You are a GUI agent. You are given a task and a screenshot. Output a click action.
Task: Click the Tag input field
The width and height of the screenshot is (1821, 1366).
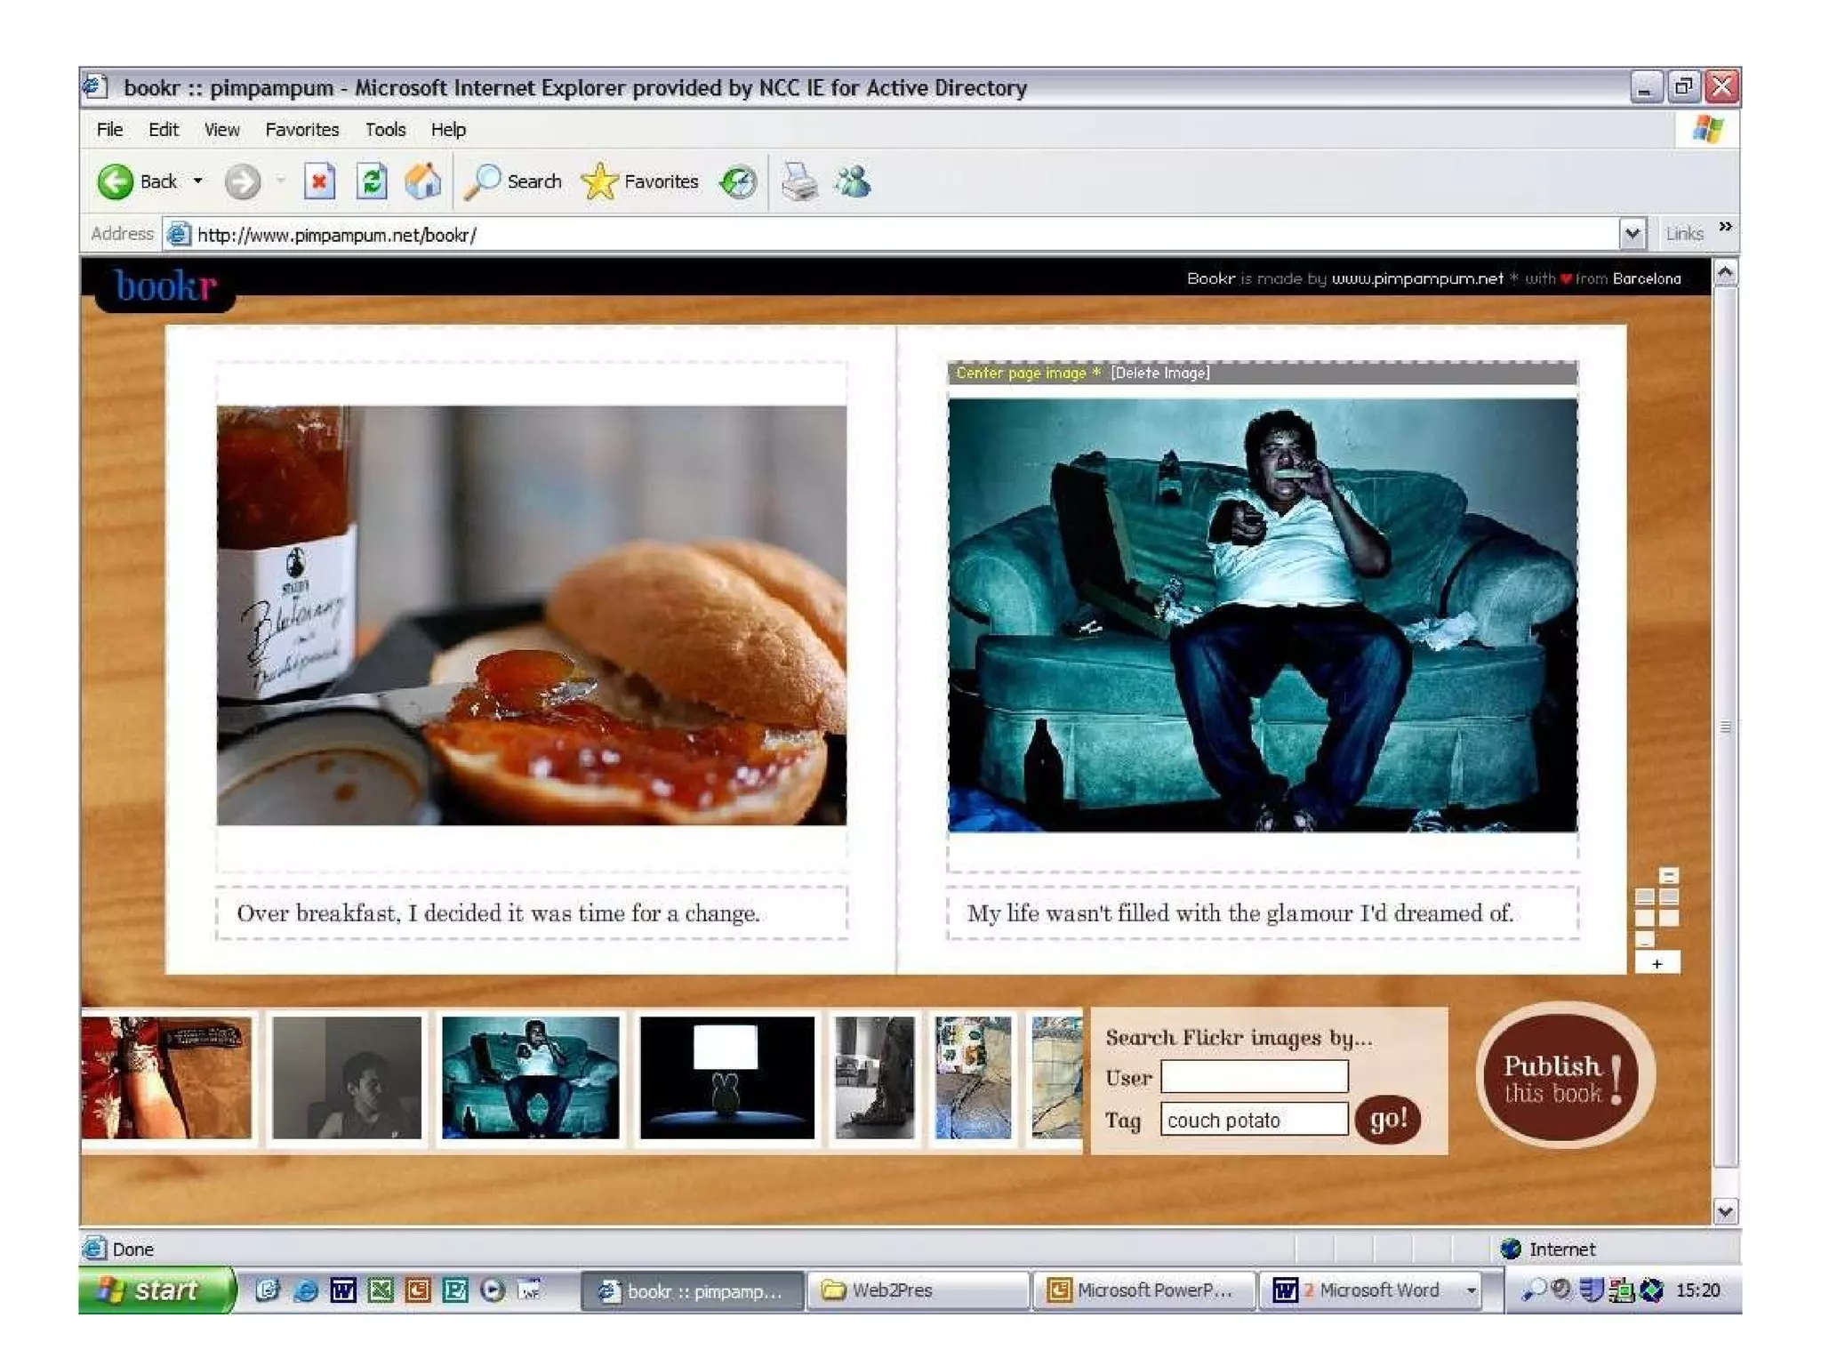1254,1120
